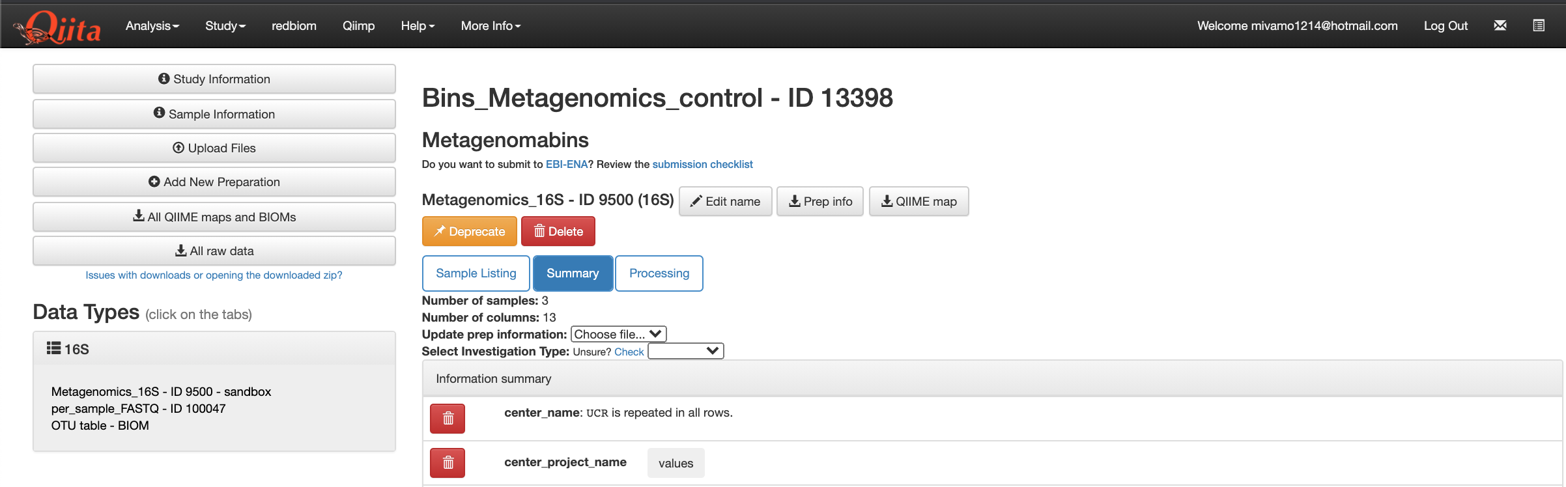This screenshot has width=1566, height=487.
Task: Download the Prep info file
Action: click(820, 201)
